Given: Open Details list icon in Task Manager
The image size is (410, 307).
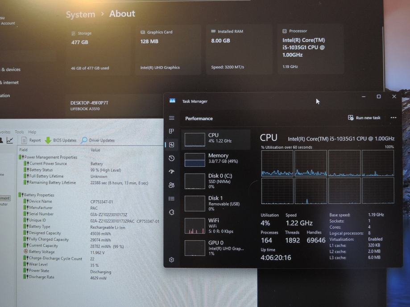Looking at the screenshot, I should (x=171, y=199).
